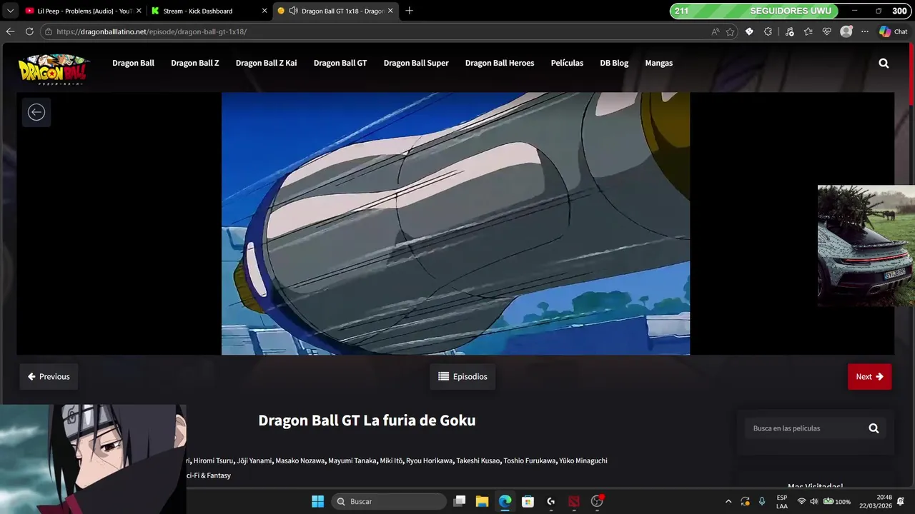Close the Kick Dashboard tab
915x514 pixels.
coord(264,11)
